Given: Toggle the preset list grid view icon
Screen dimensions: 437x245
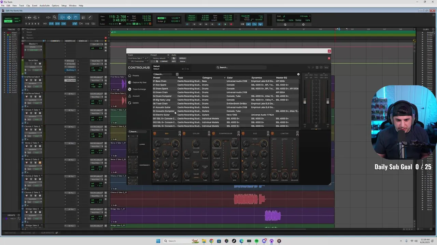Looking at the screenshot, I should [x=177, y=74].
